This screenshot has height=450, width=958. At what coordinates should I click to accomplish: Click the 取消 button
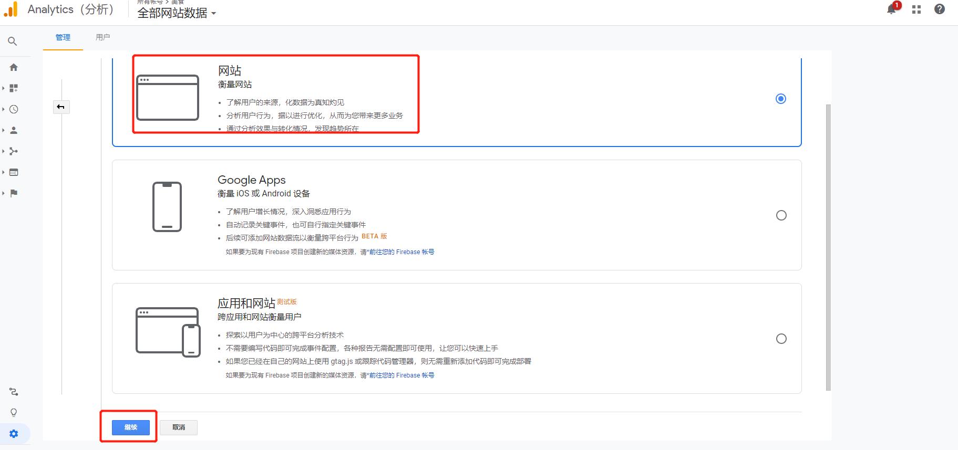click(x=179, y=427)
